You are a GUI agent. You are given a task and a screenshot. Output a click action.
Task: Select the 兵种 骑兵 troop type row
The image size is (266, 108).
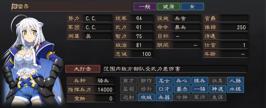91,81
